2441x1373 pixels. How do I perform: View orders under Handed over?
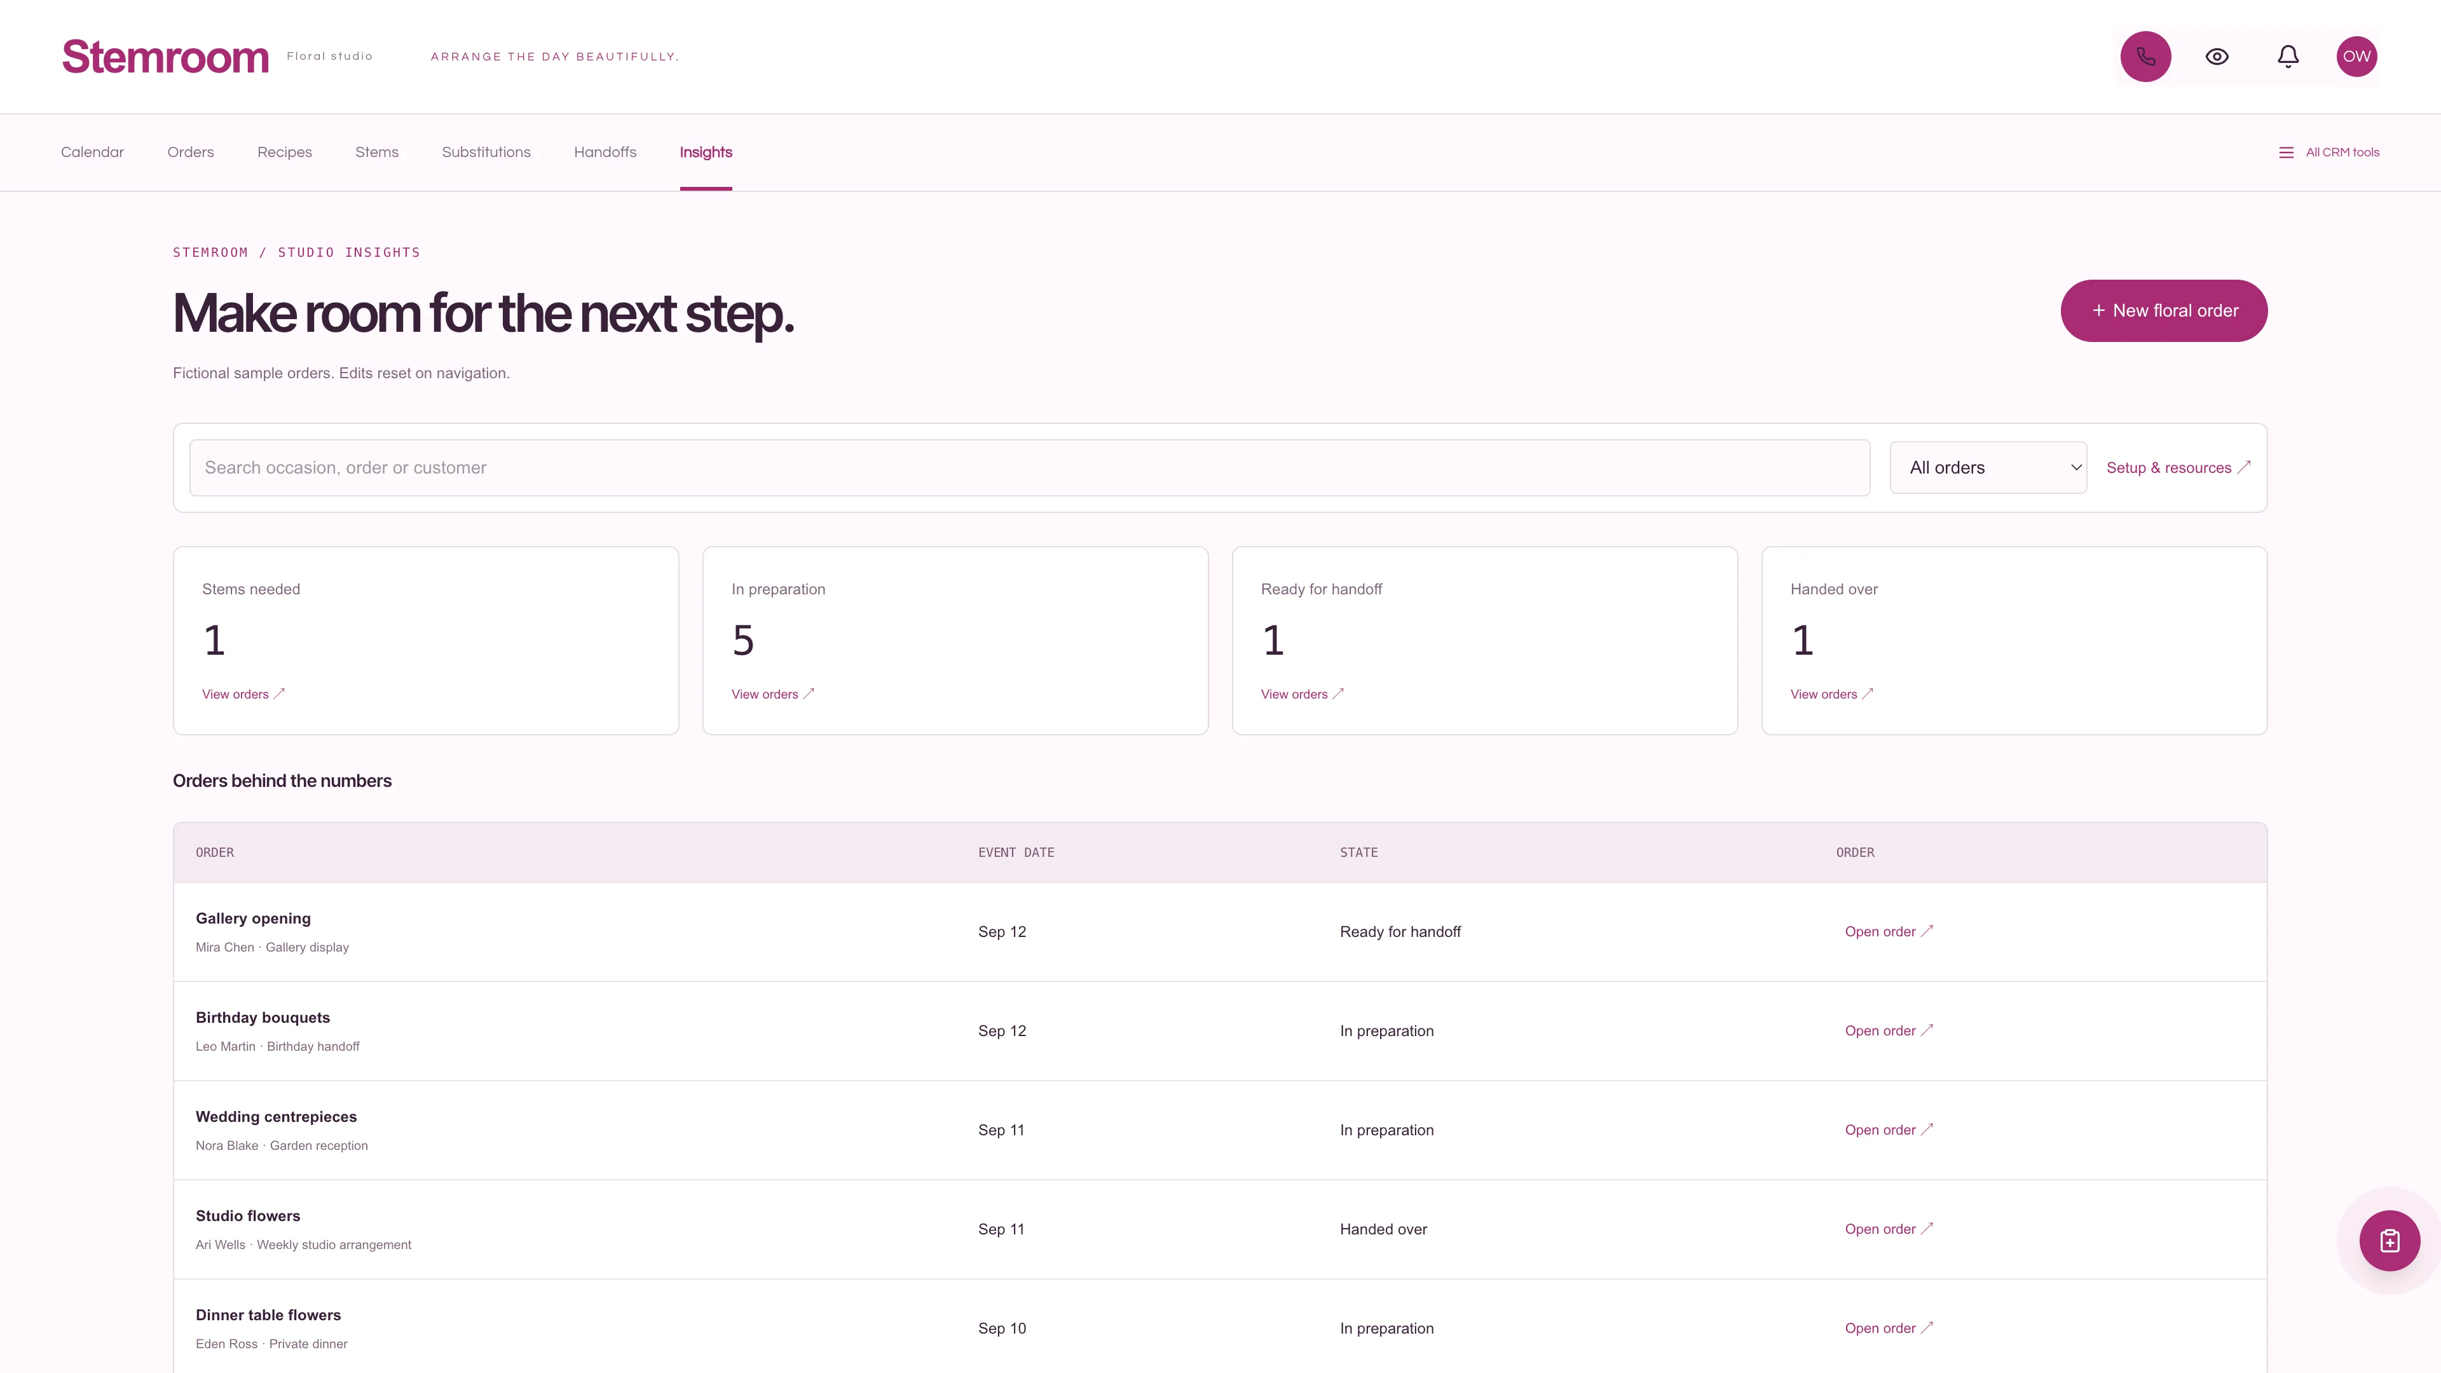tap(1831, 695)
